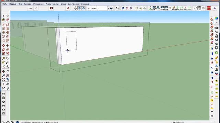
Task: Select the Arc tool
Action: coord(3,37)
